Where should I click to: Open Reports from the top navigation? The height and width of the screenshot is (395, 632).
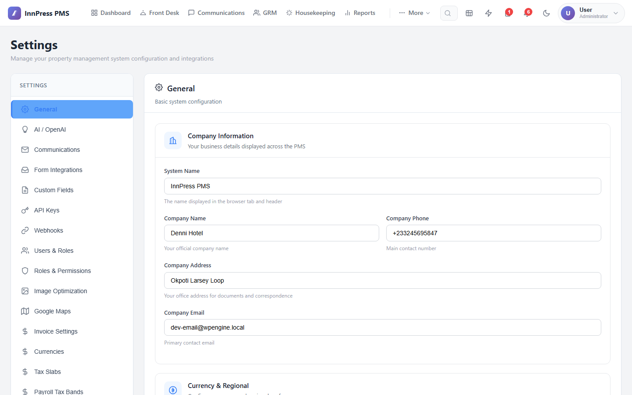point(360,13)
